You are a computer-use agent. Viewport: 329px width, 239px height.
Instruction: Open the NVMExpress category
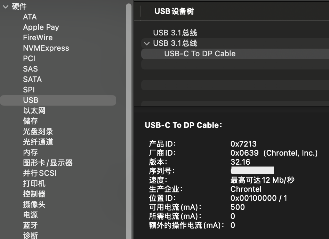click(x=46, y=48)
